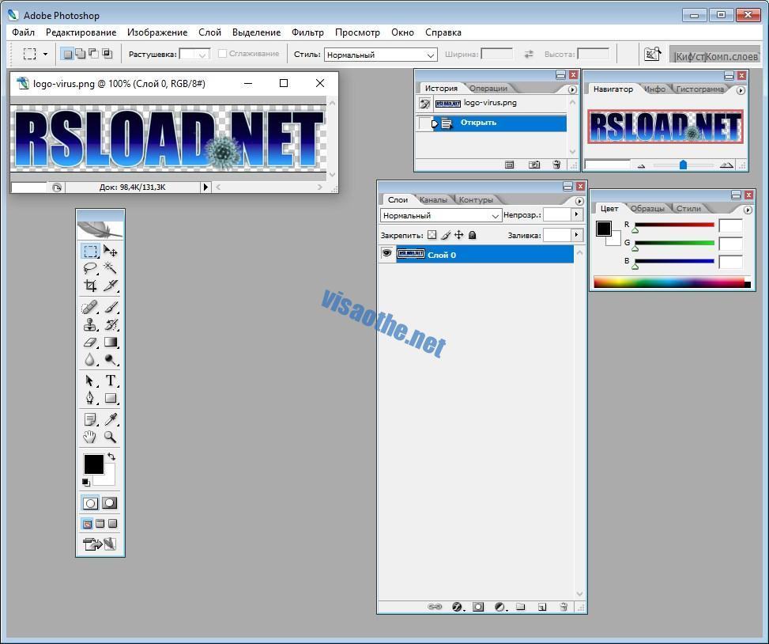Add layer mask in Layers panel
This screenshot has width=769, height=644.
coord(478,607)
